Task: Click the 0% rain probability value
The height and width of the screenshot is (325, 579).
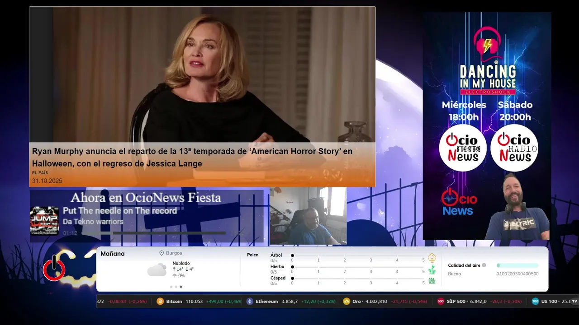Action: coord(181,276)
